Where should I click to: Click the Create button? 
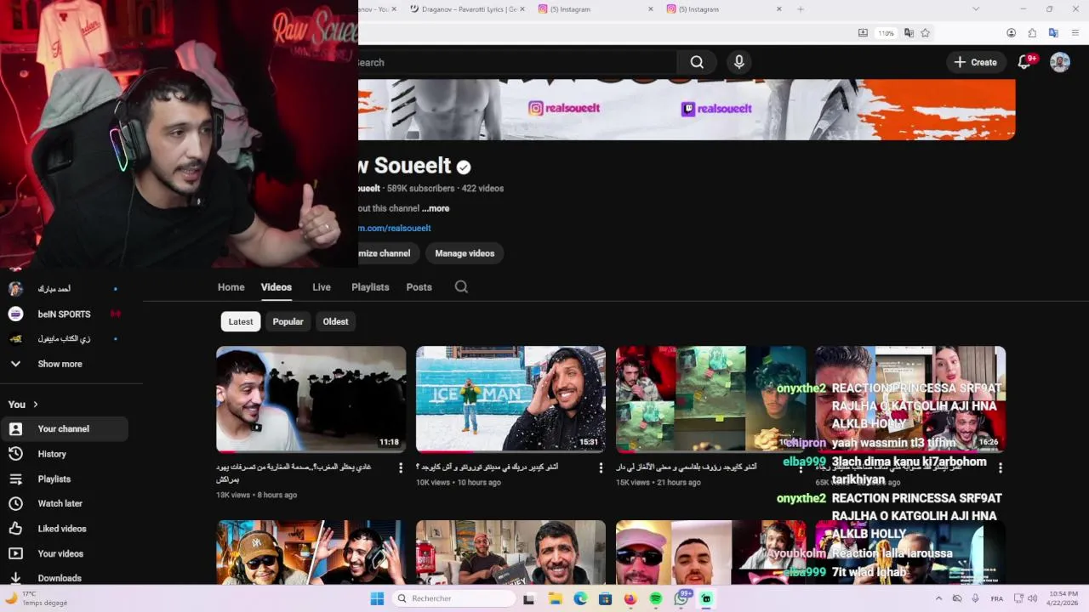click(x=975, y=62)
